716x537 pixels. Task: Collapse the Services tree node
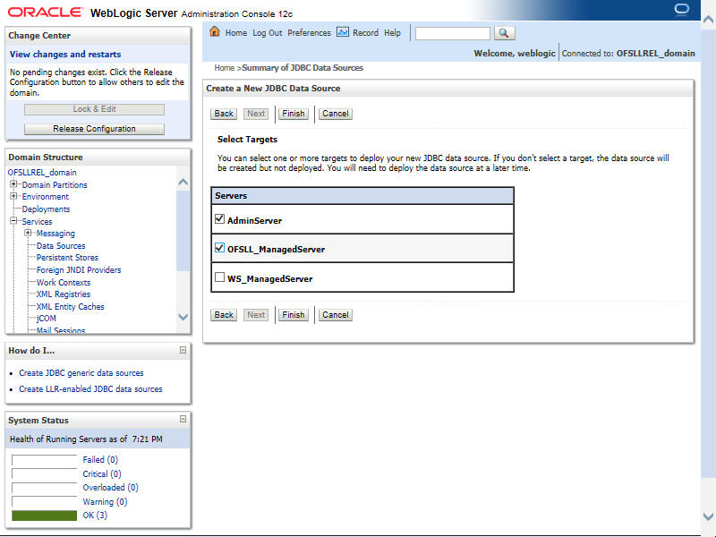(13, 220)
